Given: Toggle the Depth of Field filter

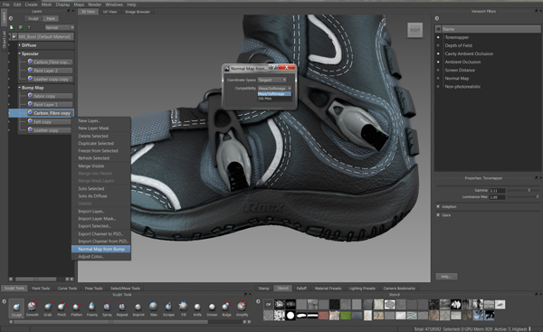Looking at the screenshot, I should click(438, 45).
